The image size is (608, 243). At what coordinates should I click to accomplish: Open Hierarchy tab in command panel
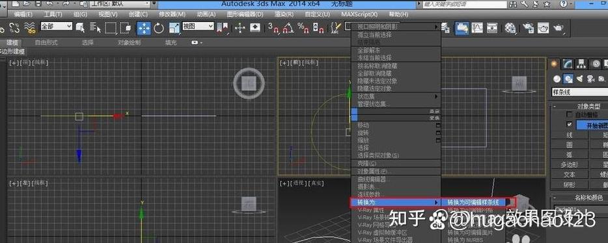coord(581,64)
